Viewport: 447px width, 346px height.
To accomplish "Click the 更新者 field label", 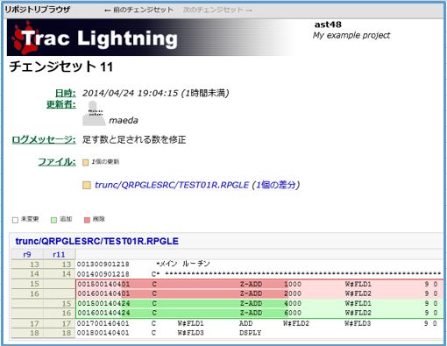I will coord(61,104).
